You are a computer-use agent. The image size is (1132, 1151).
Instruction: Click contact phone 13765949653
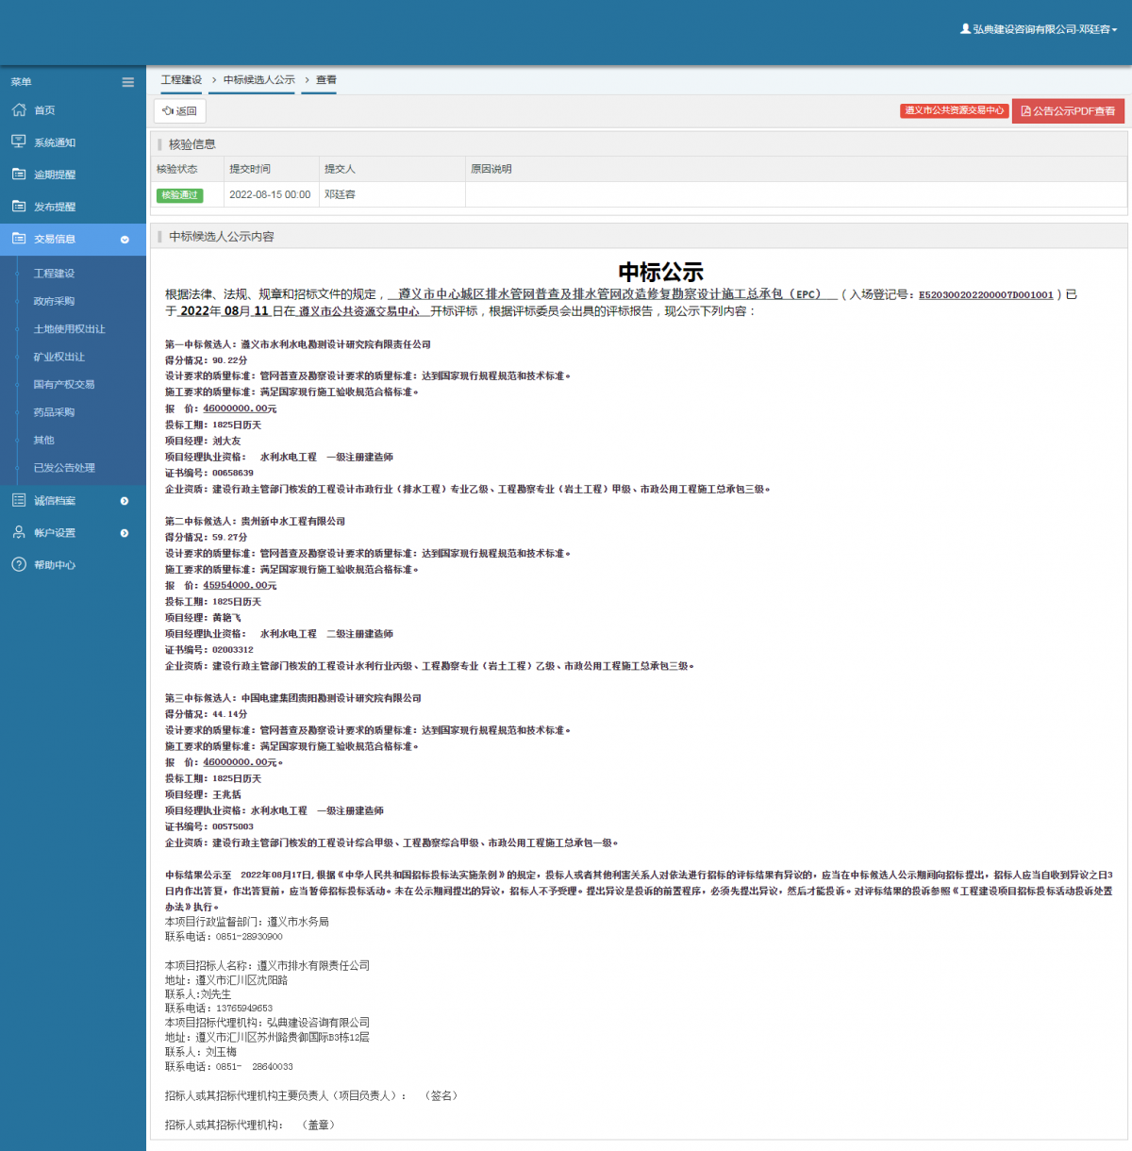point(244,1009)
